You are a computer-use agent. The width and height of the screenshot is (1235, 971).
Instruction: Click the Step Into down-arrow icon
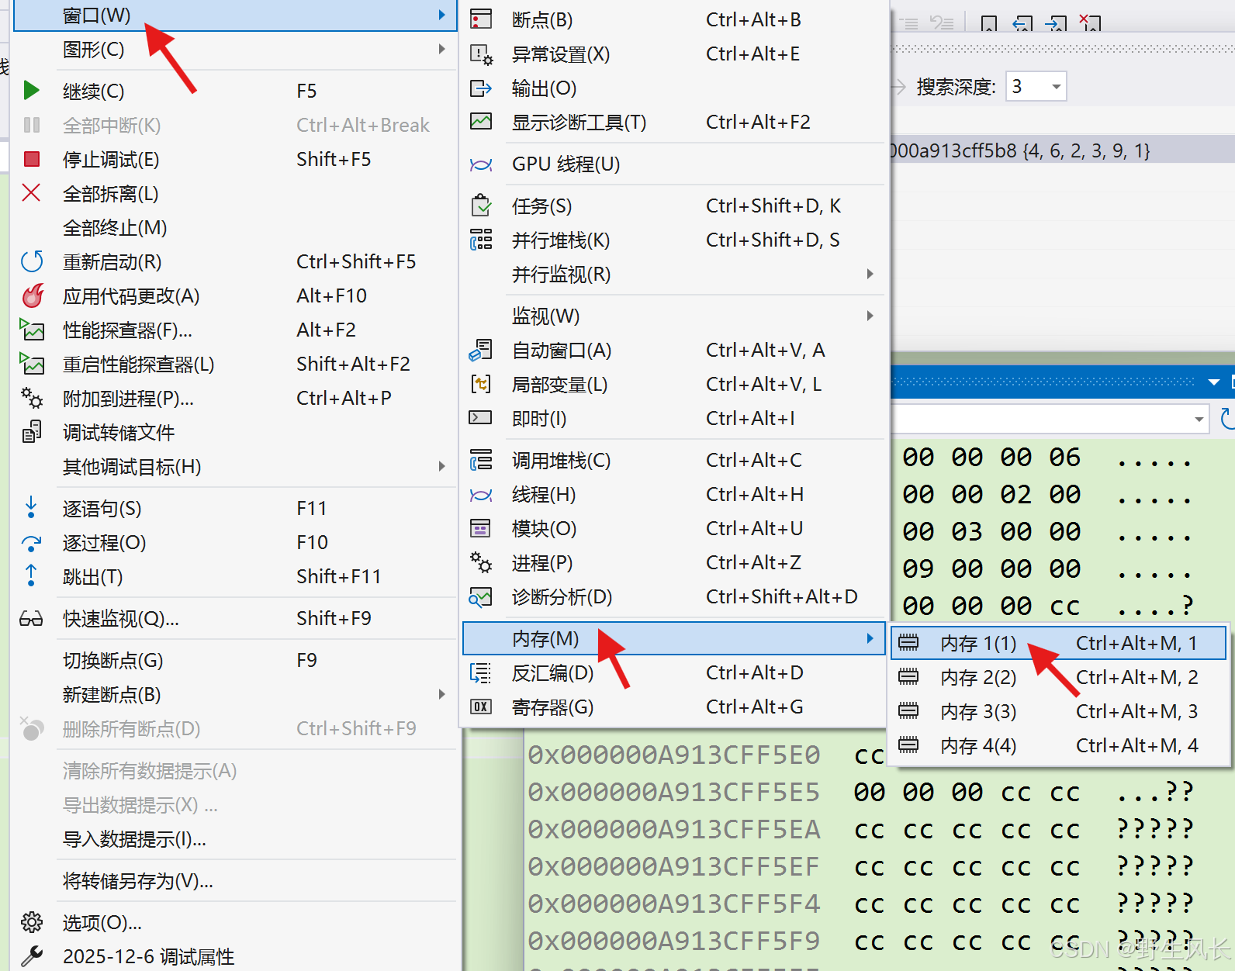(31, 507)
